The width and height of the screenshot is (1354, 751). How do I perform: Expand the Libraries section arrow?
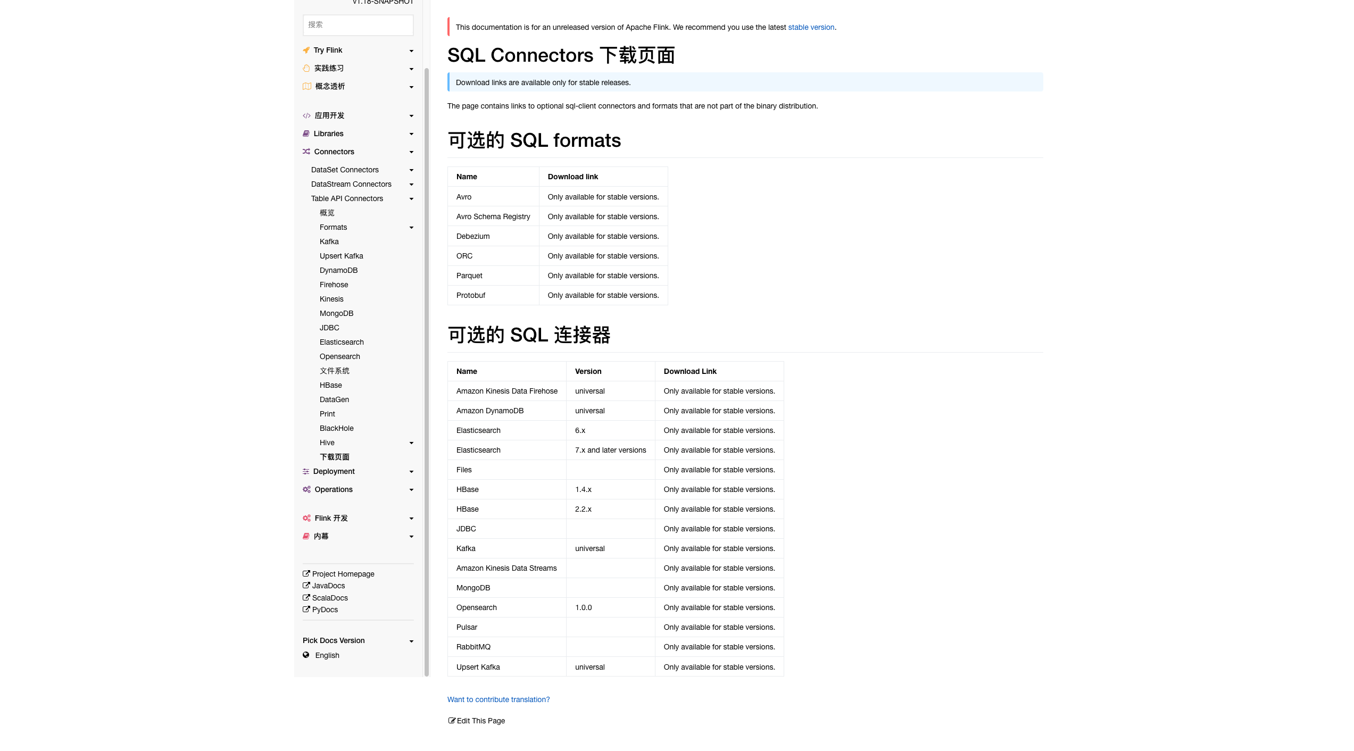[411, 134]
